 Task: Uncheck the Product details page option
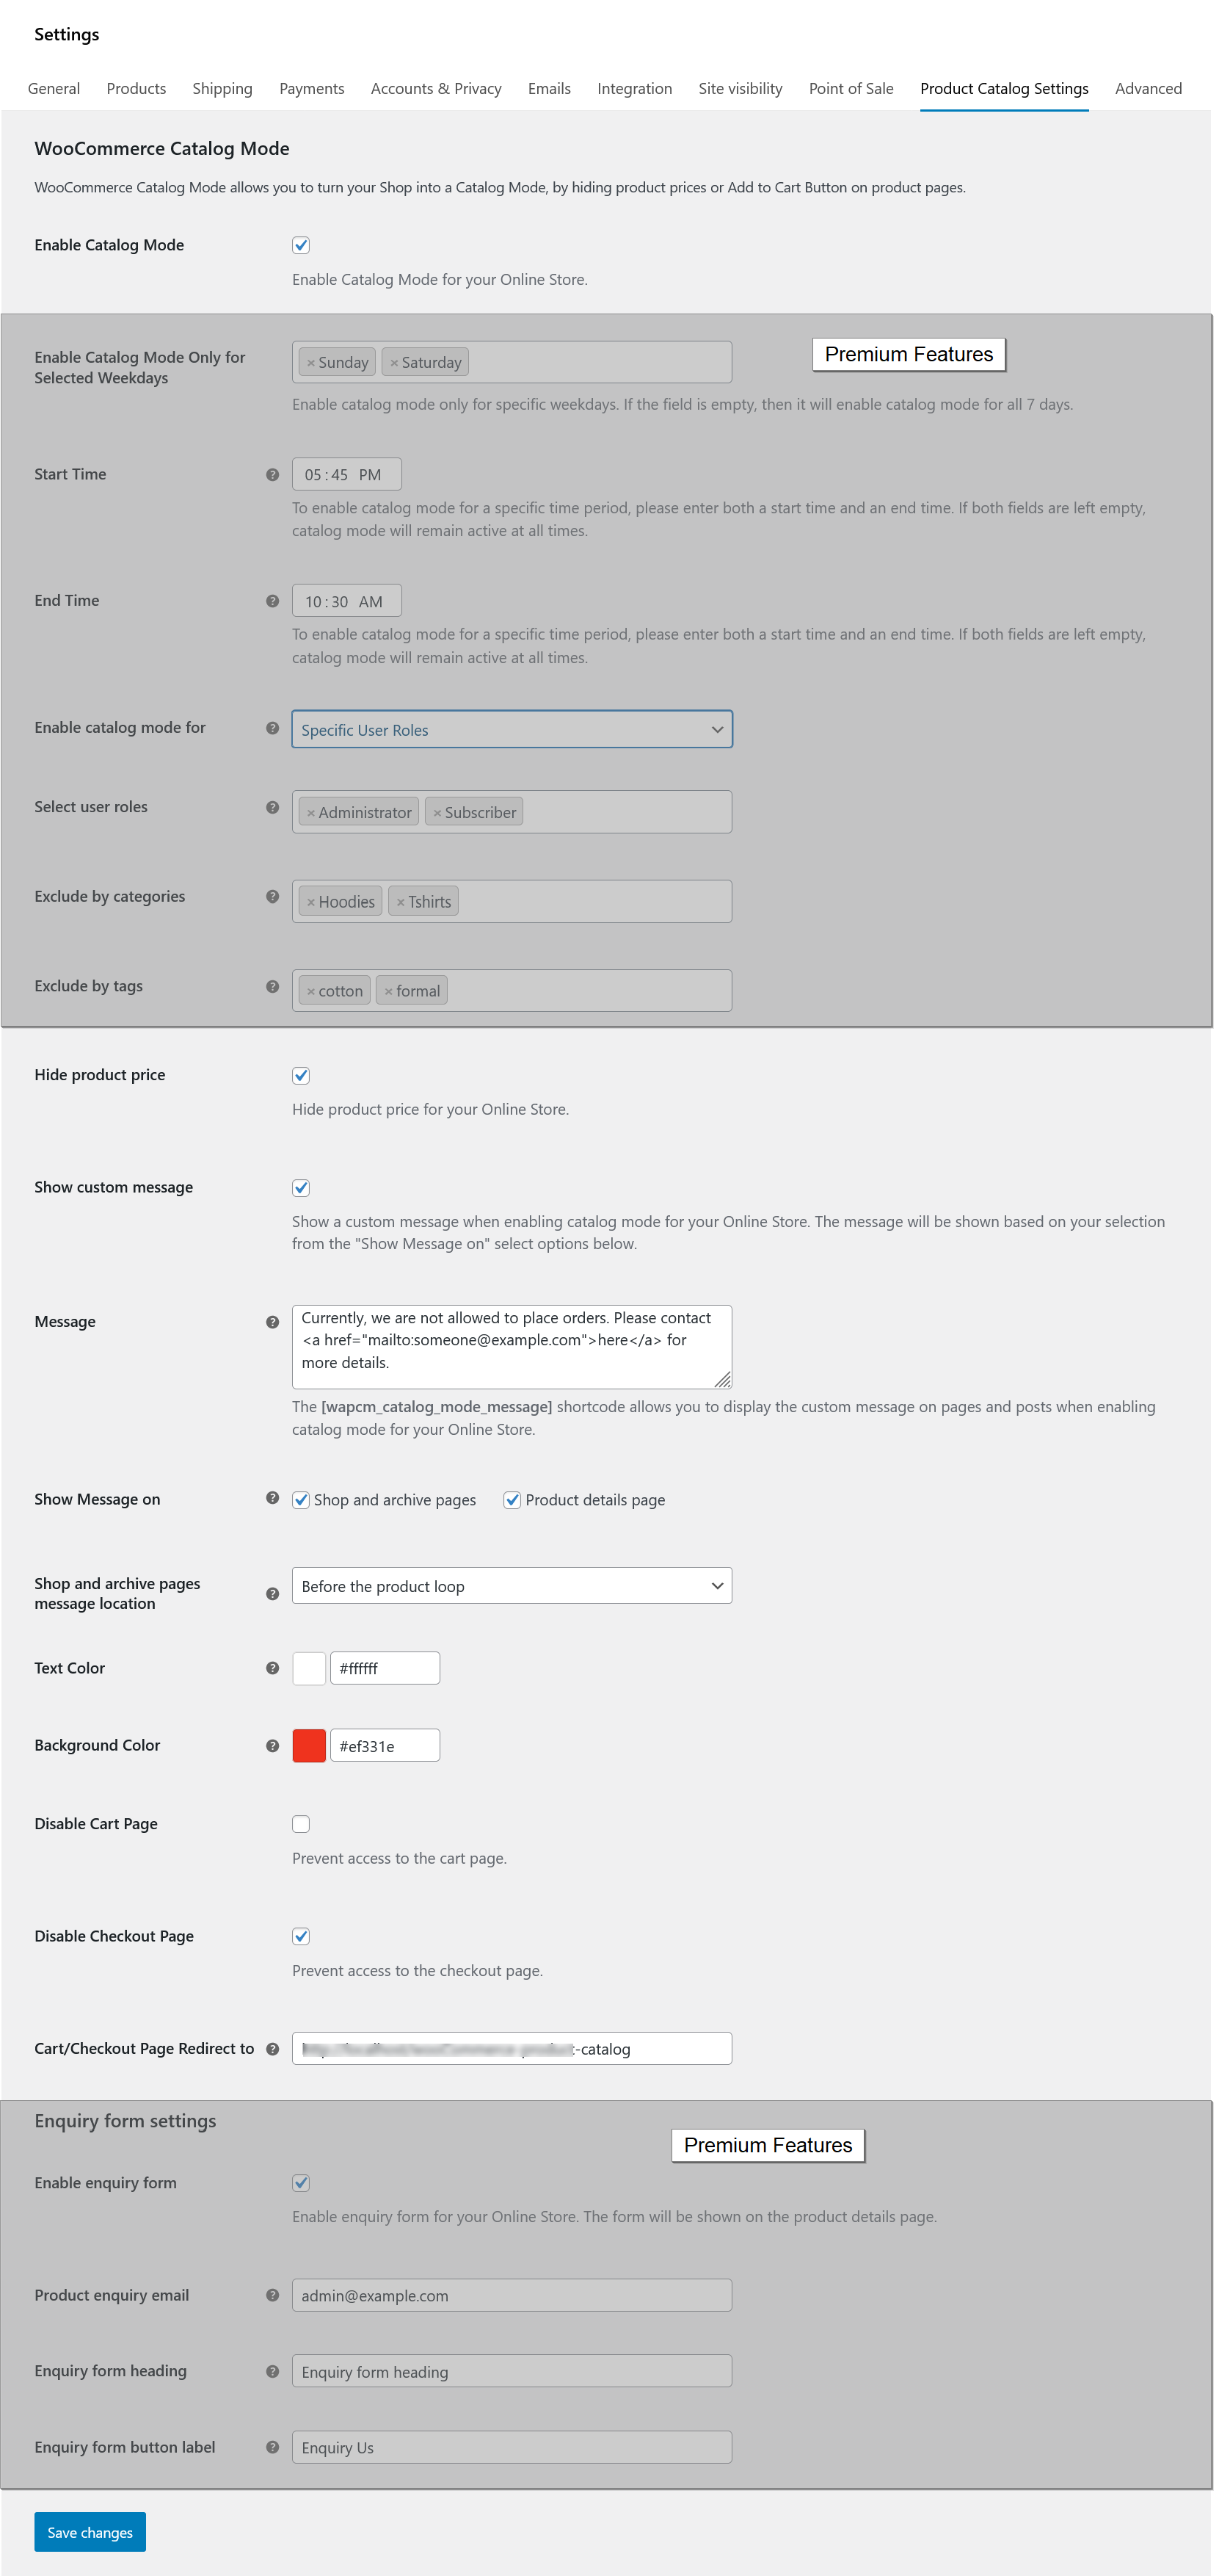(512, 1500)
